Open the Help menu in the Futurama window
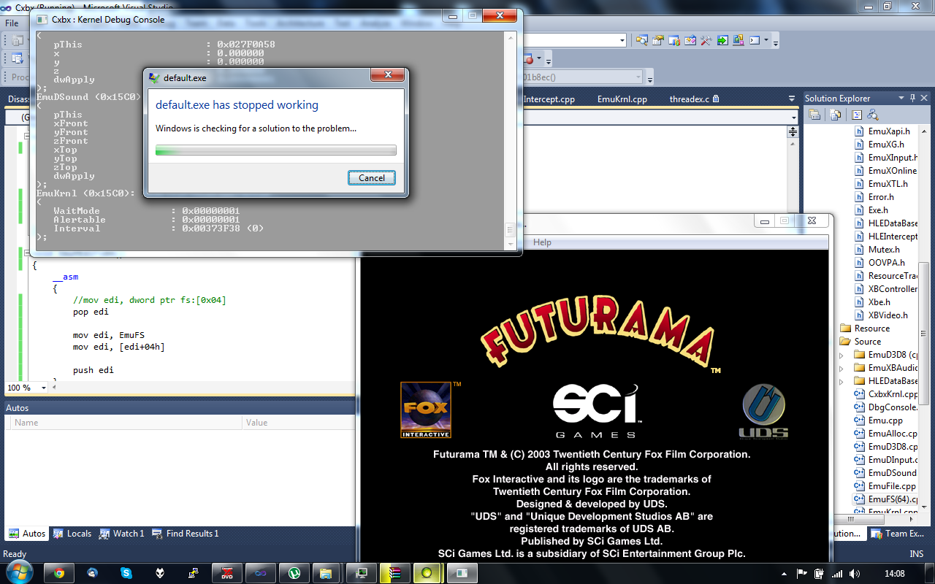The width and height of the screenshot is (935, 584). tap(543, 242)
